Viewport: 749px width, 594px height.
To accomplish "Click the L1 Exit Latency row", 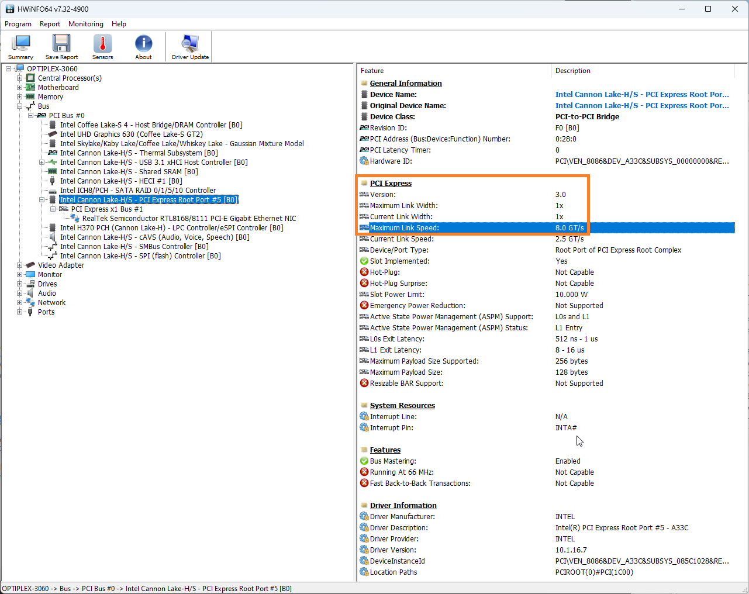I will point(546,350).
